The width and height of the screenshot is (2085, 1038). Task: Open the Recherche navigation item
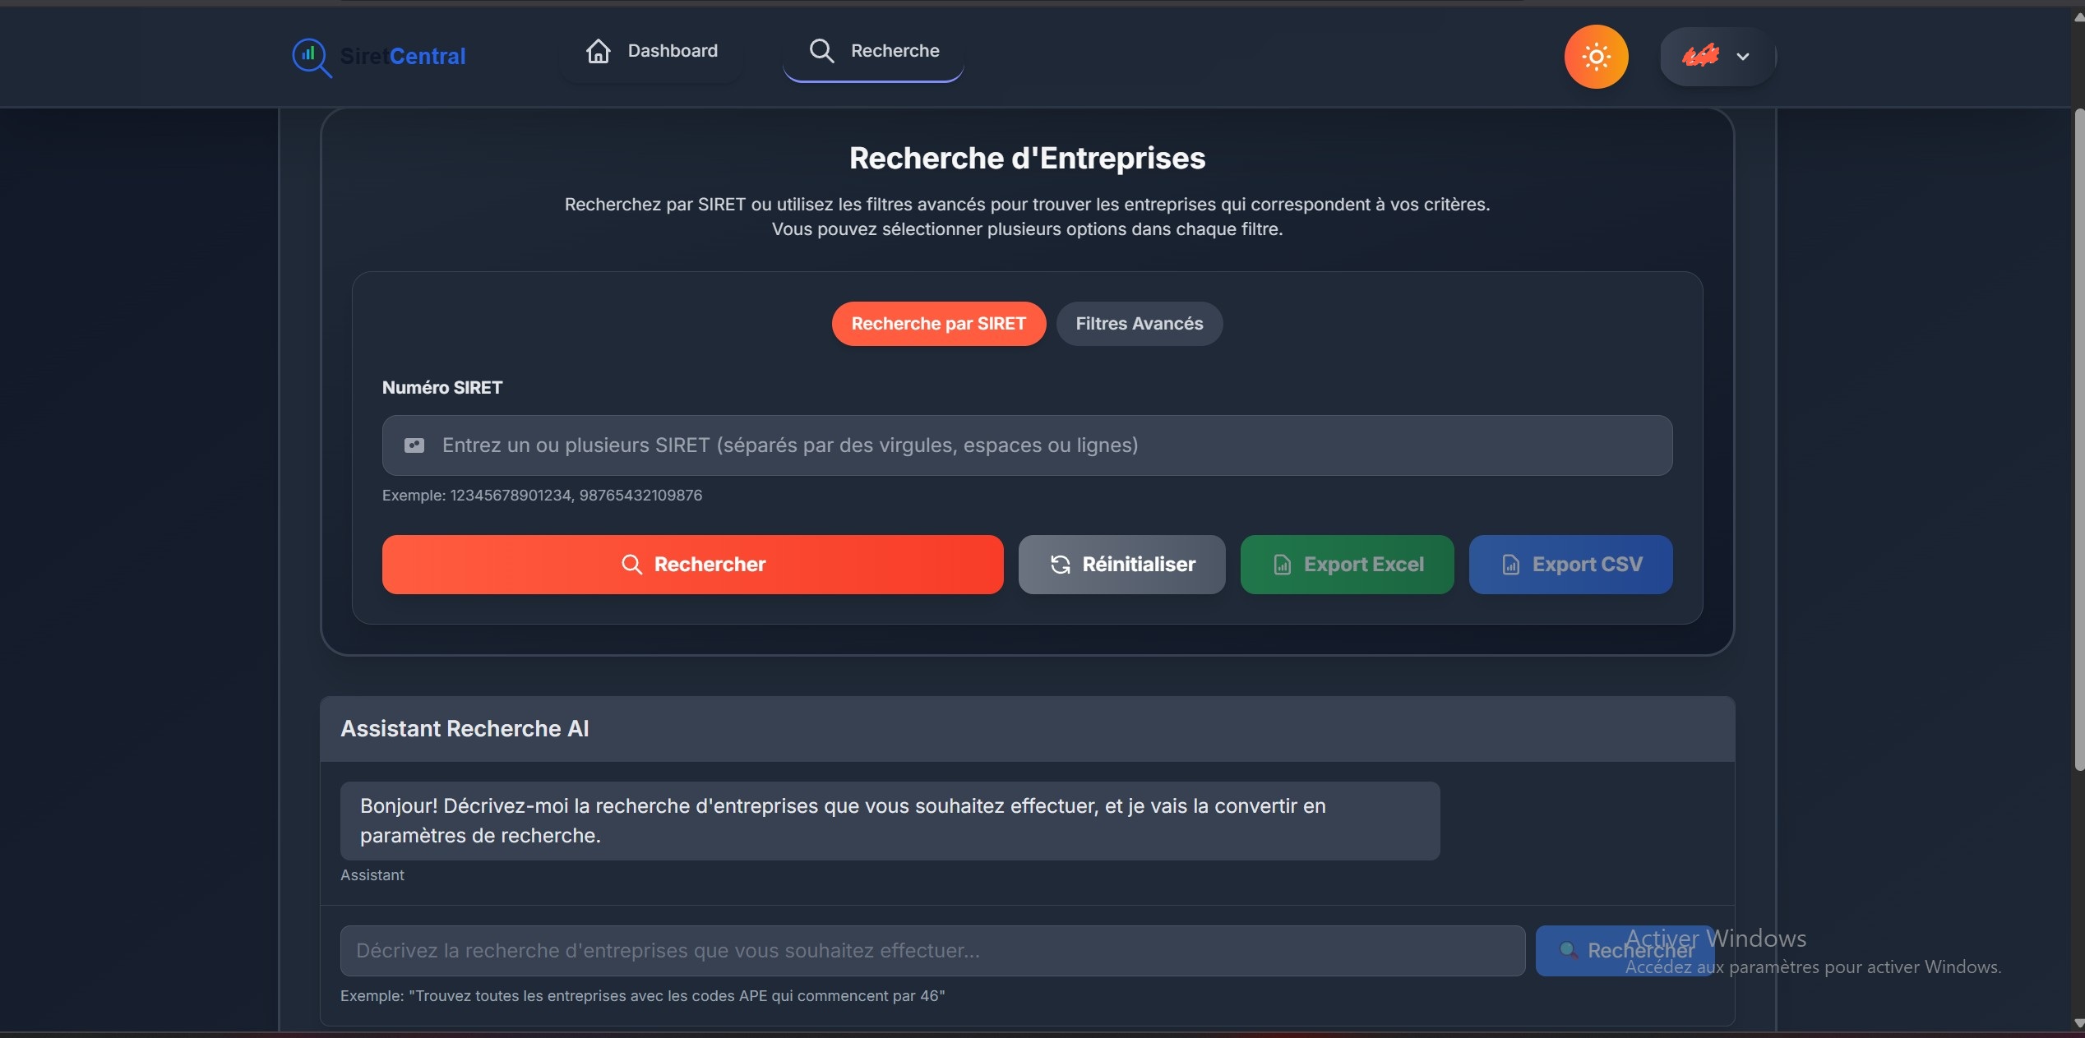click(894, 51)
